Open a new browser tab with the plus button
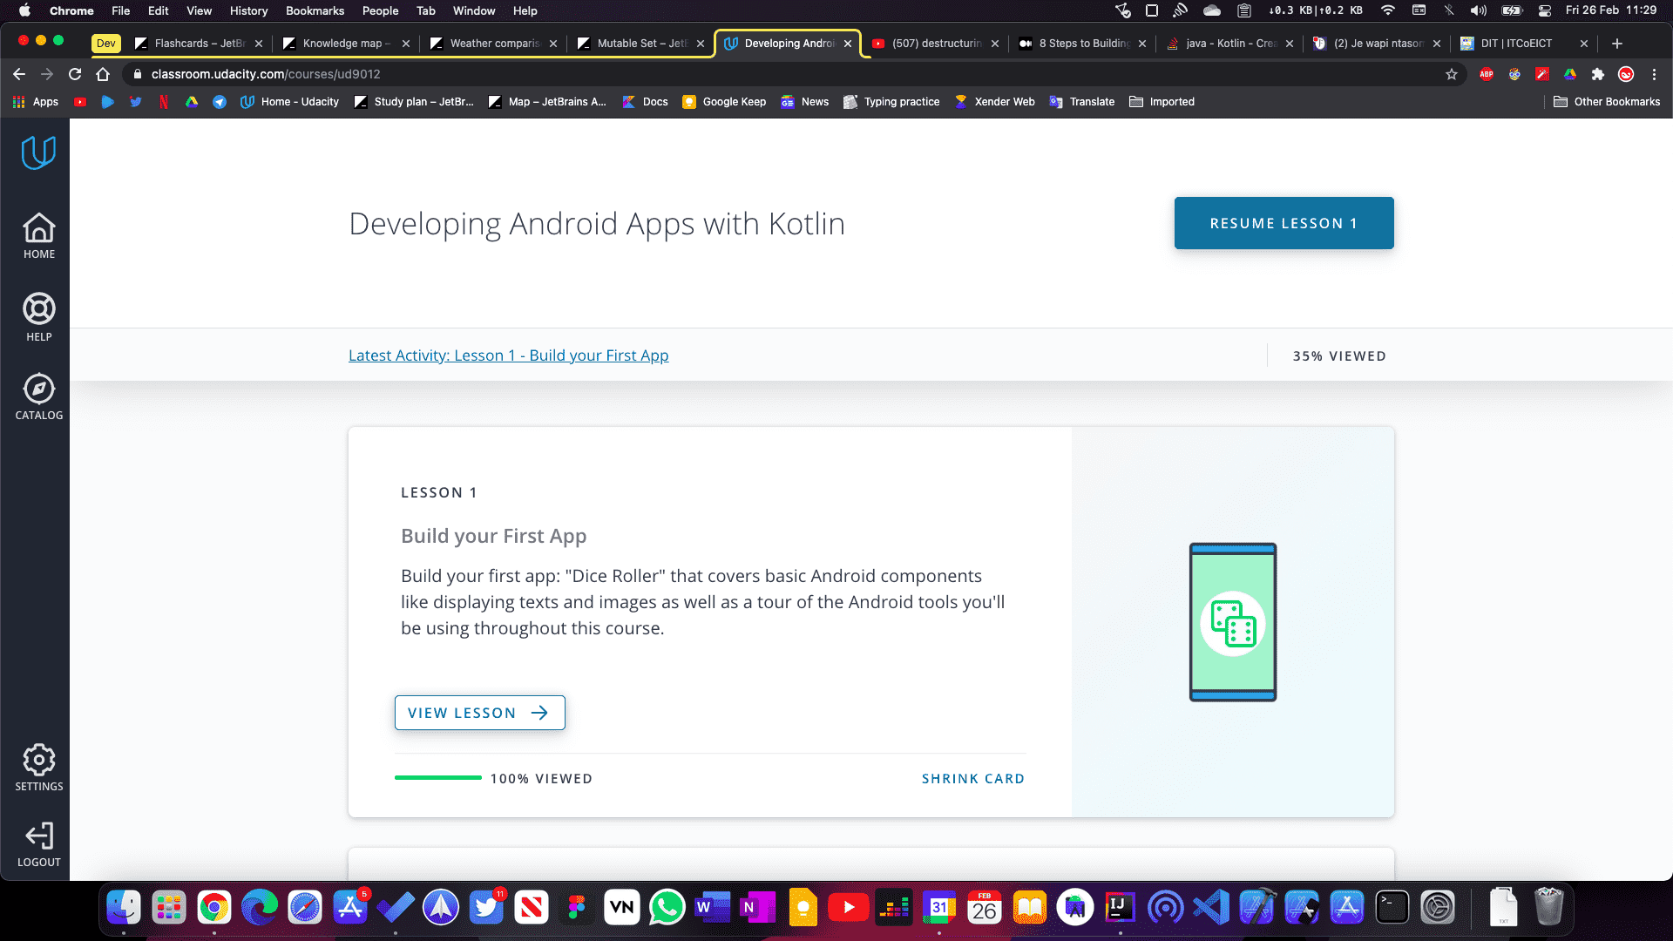Image resolution: width=1673 pixels, height=941 pixels. (x=1617, y=44)
